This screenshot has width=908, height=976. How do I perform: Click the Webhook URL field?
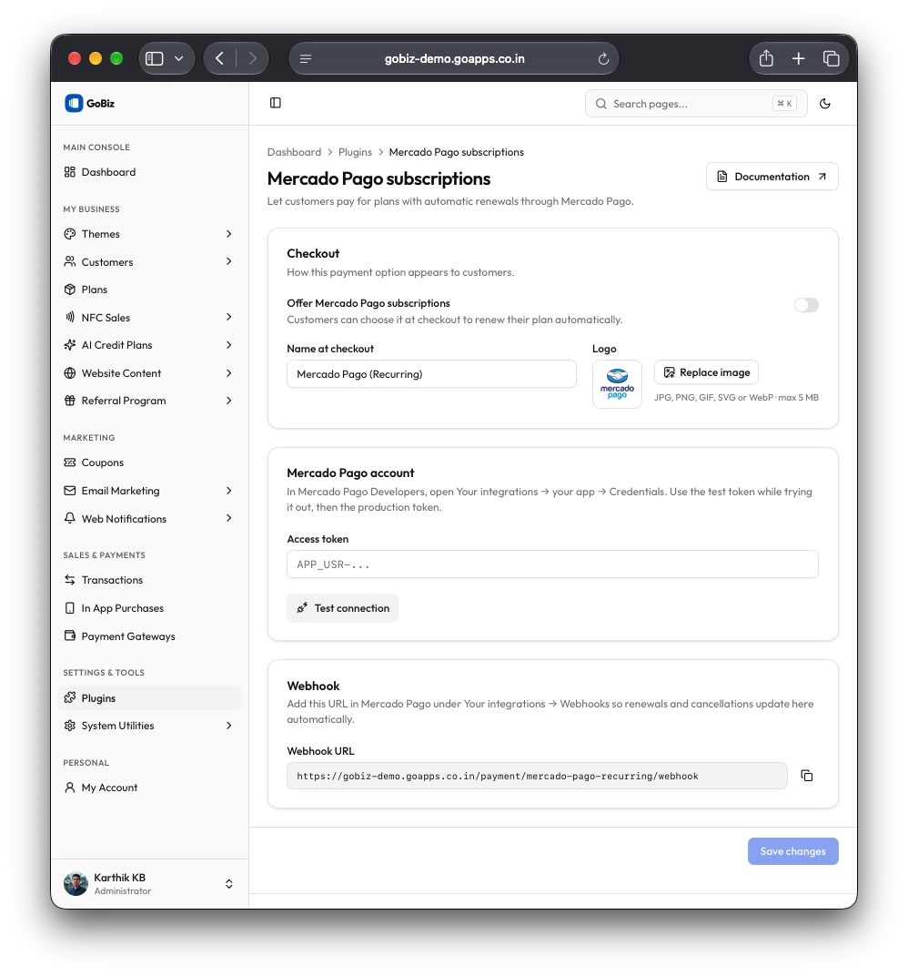point(537,776)
